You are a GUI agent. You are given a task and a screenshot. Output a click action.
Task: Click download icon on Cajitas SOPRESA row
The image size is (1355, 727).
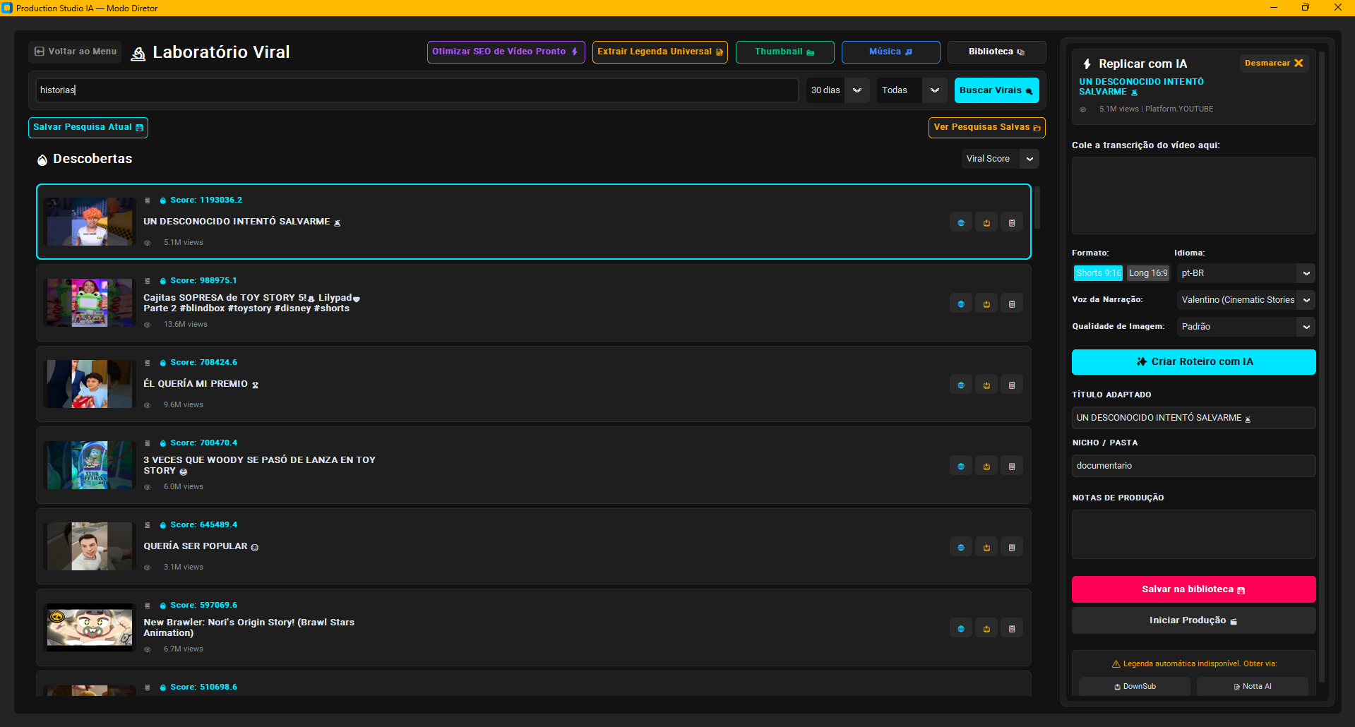tap(986, 304)
